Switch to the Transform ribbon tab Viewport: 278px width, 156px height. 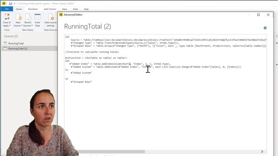tap(33, 9)
